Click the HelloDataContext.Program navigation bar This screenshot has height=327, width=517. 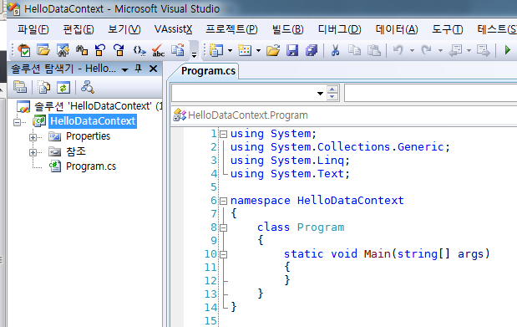[x=343, y=115]
